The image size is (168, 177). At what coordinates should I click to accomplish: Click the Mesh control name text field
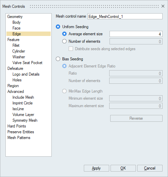[x=125, y=16]
